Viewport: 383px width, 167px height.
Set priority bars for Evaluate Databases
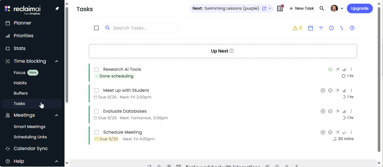point(344,111)
